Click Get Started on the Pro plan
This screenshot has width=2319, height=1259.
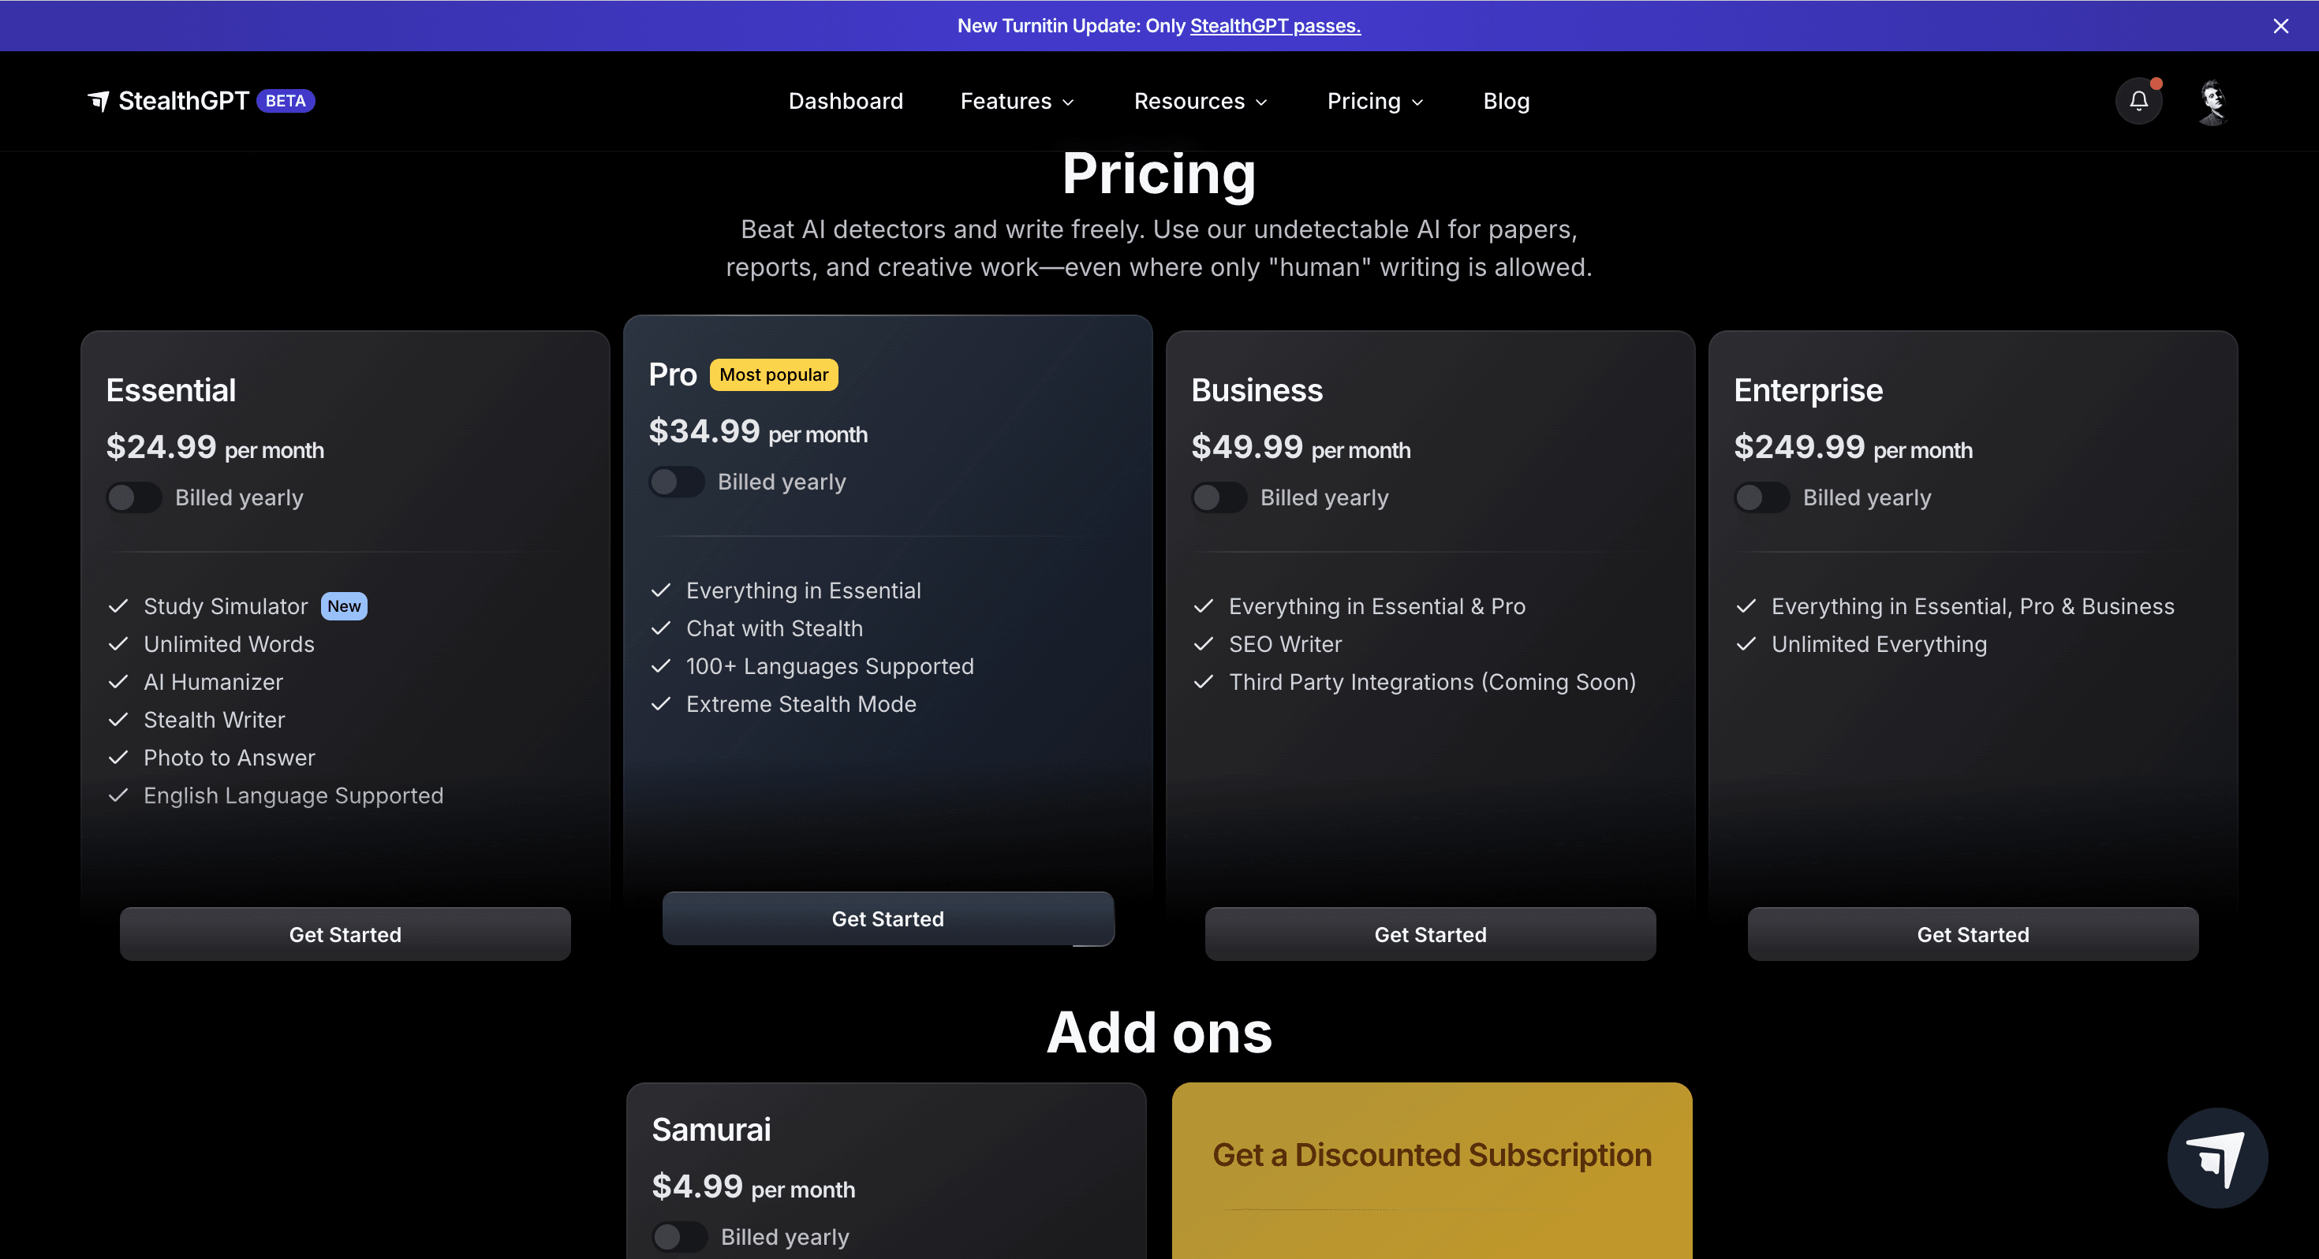pyautogui.click(x=887, y=919)
